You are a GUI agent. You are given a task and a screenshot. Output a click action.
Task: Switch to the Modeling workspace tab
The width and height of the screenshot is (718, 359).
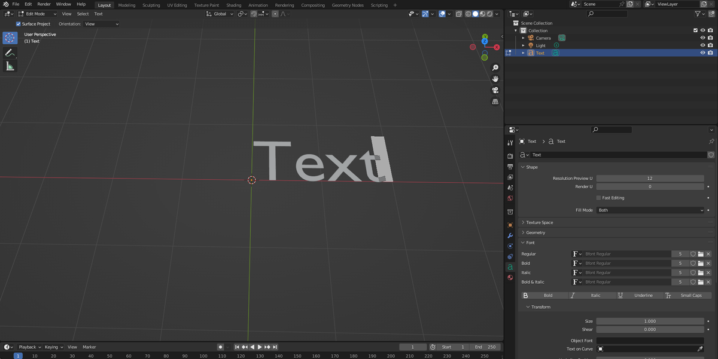pyautogui.click(x=126, y=5)
